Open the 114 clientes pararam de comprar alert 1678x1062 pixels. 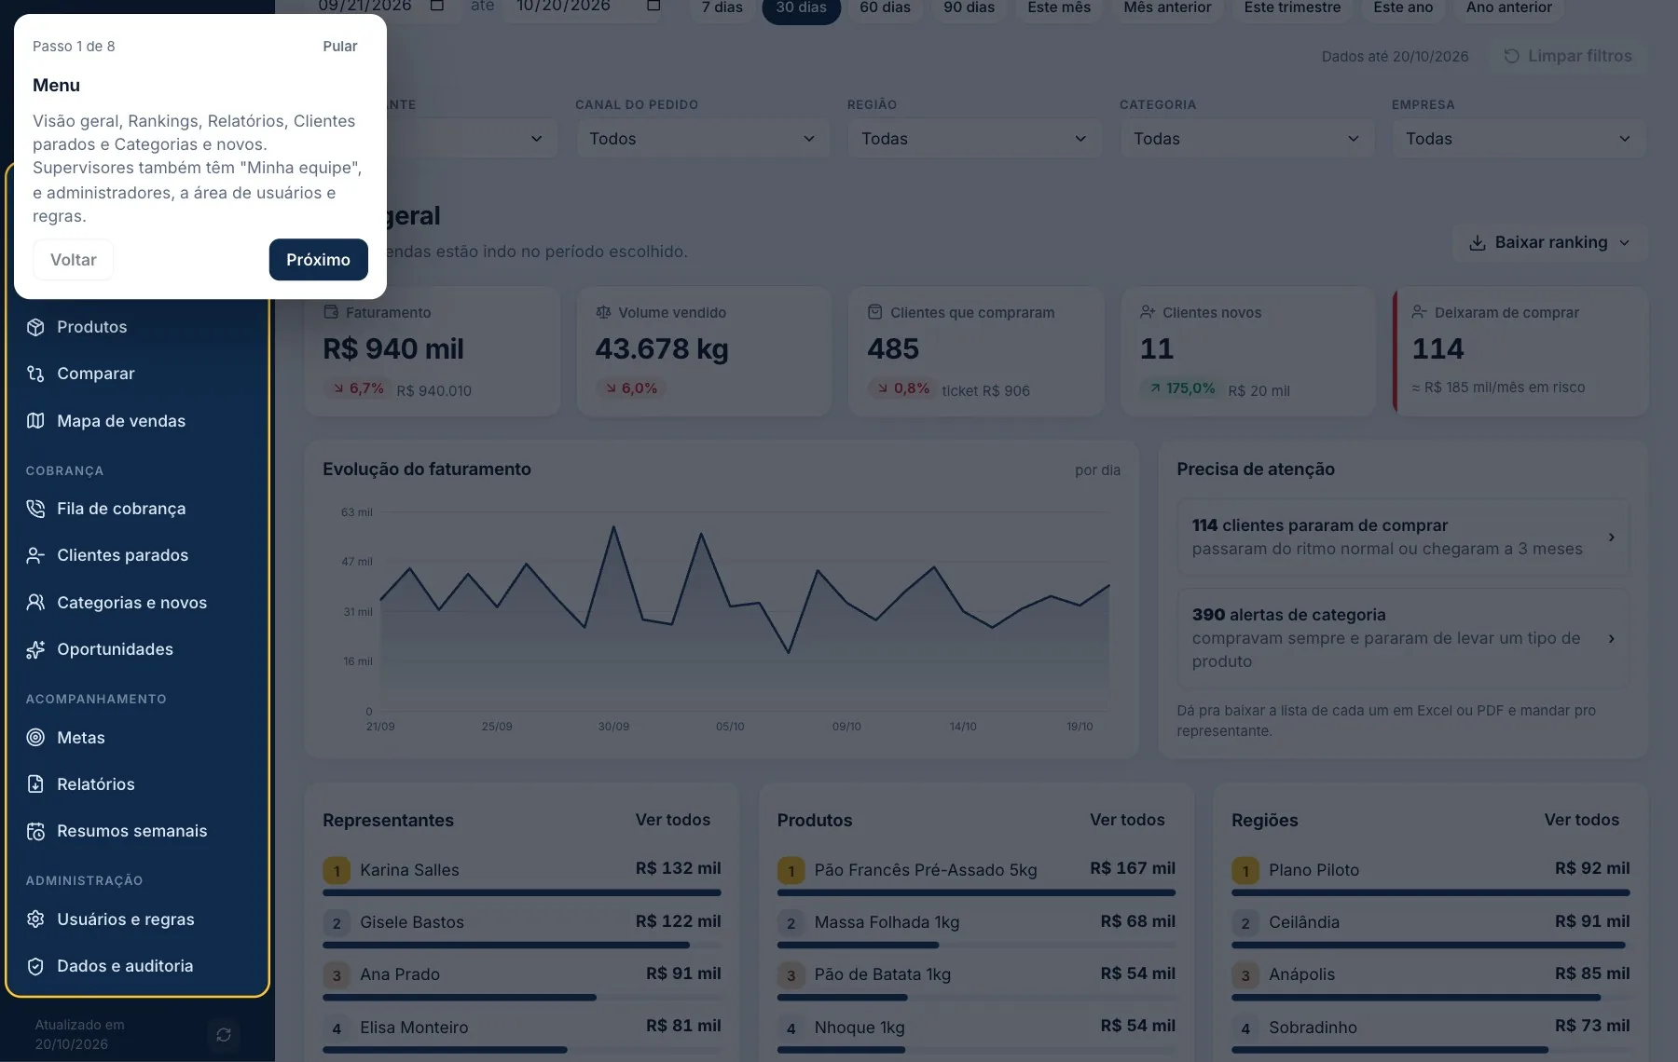[1403, 538]
